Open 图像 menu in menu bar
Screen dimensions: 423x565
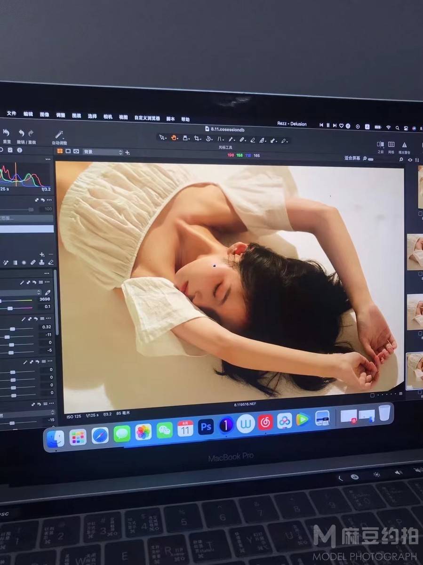pyautogui.click(x=44, y=114)
